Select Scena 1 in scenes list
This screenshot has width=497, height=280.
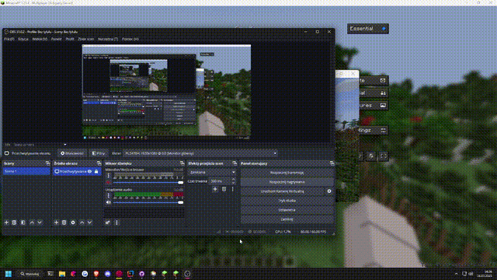click(x=26, y=171)
